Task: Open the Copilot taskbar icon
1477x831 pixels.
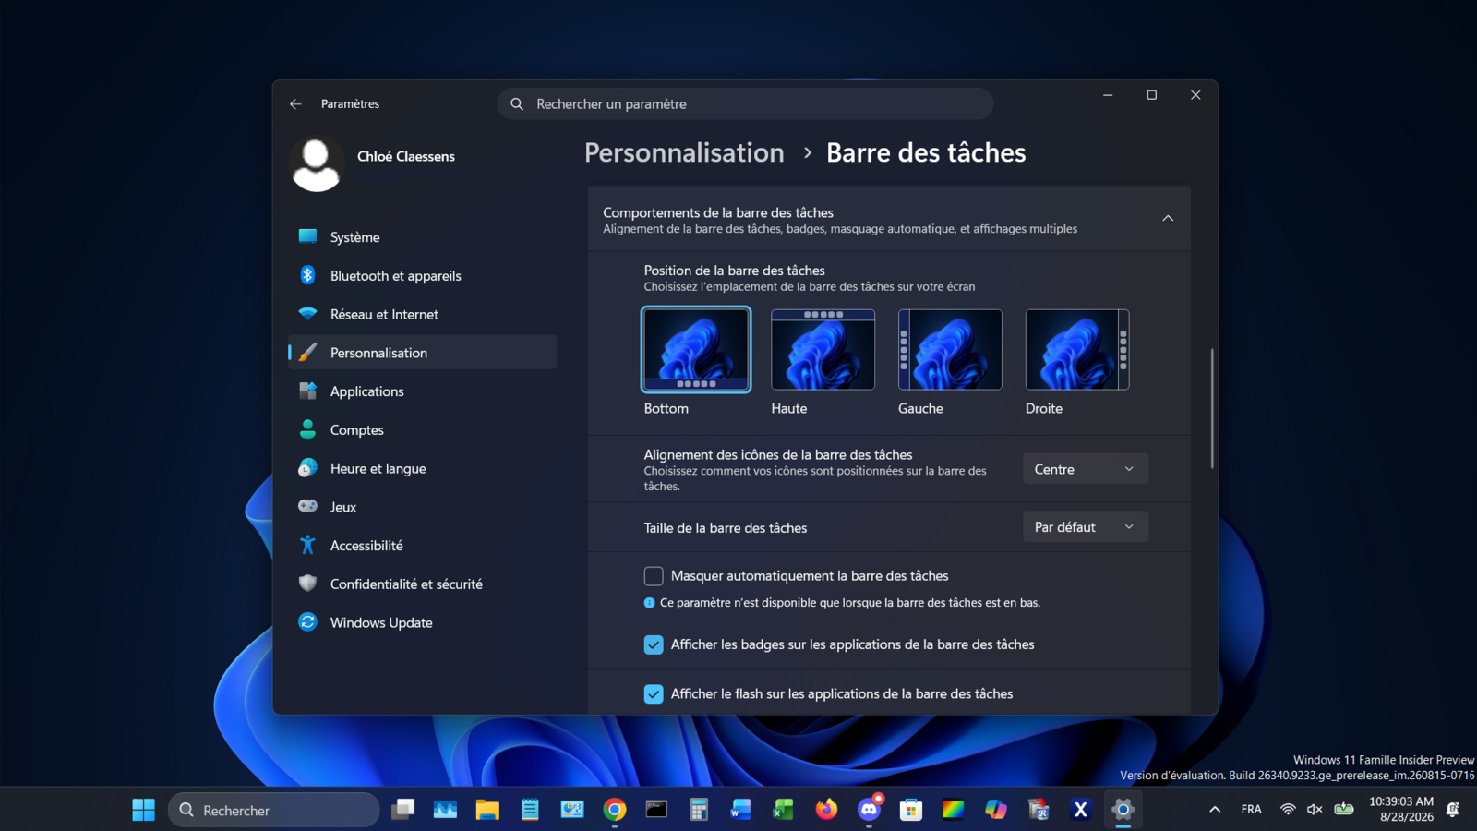Action: coord(996,810)
